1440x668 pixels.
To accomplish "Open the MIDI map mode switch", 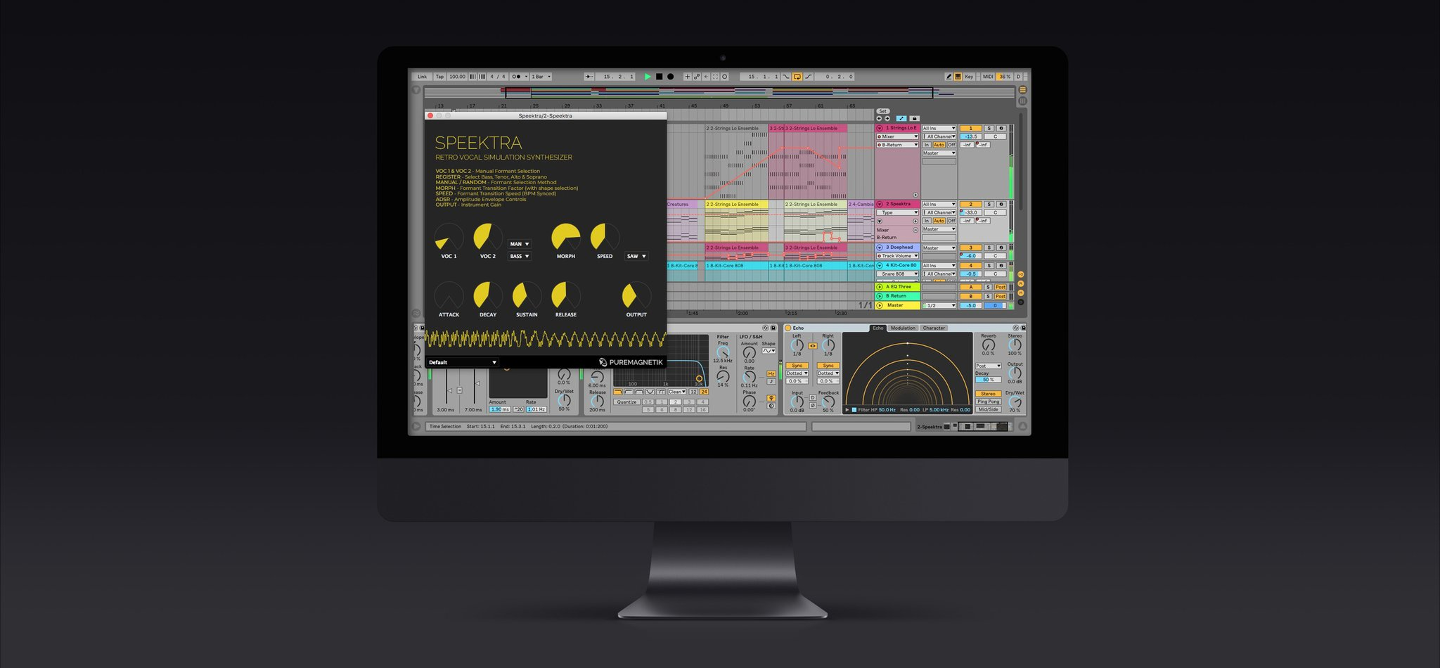I will (988, 77).
